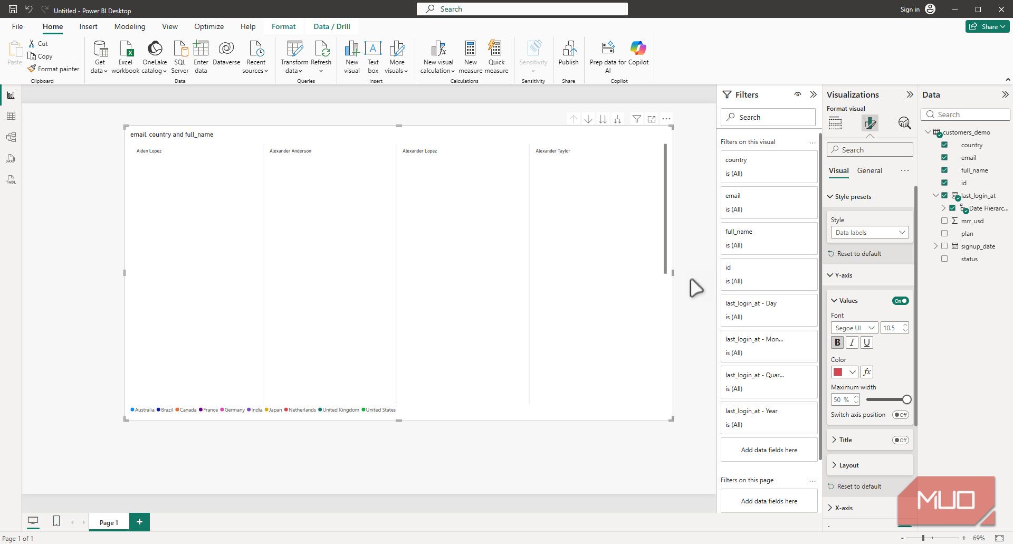The height and width of the screenshot is (544, 1013).
Task: Uncheck the email field
Action: coord(944,157)
